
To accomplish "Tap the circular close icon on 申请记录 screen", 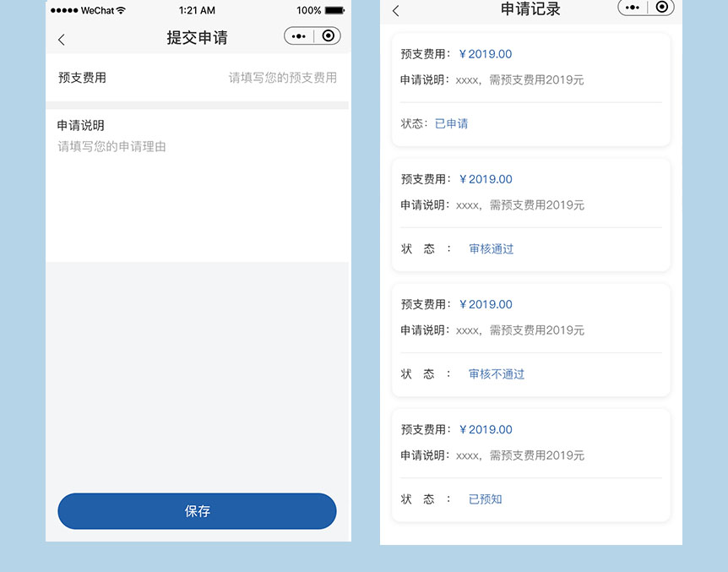I will pos(661,7).
